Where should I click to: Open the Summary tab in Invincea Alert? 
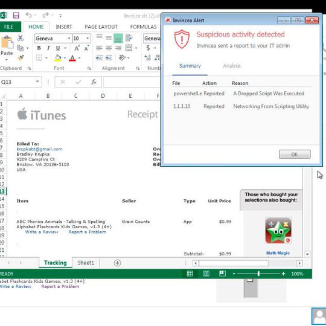tap(190, 66)
